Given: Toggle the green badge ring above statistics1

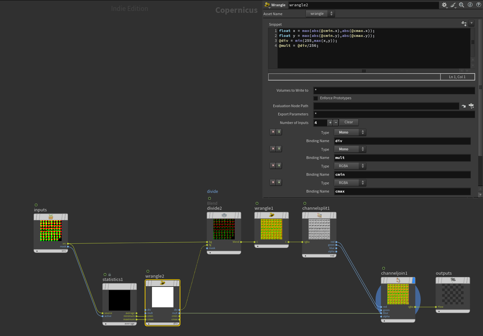Looking at the screenshot, I should [105, 274].
